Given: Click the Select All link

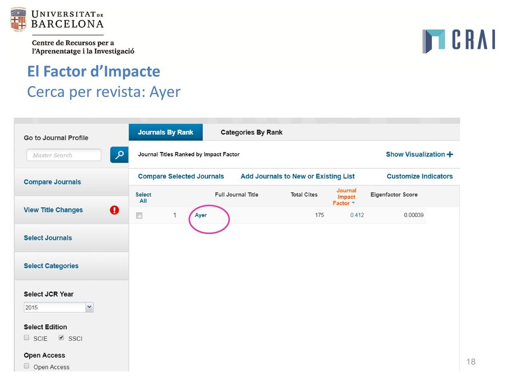Looking at the screenshot, I should pos(143,197).
